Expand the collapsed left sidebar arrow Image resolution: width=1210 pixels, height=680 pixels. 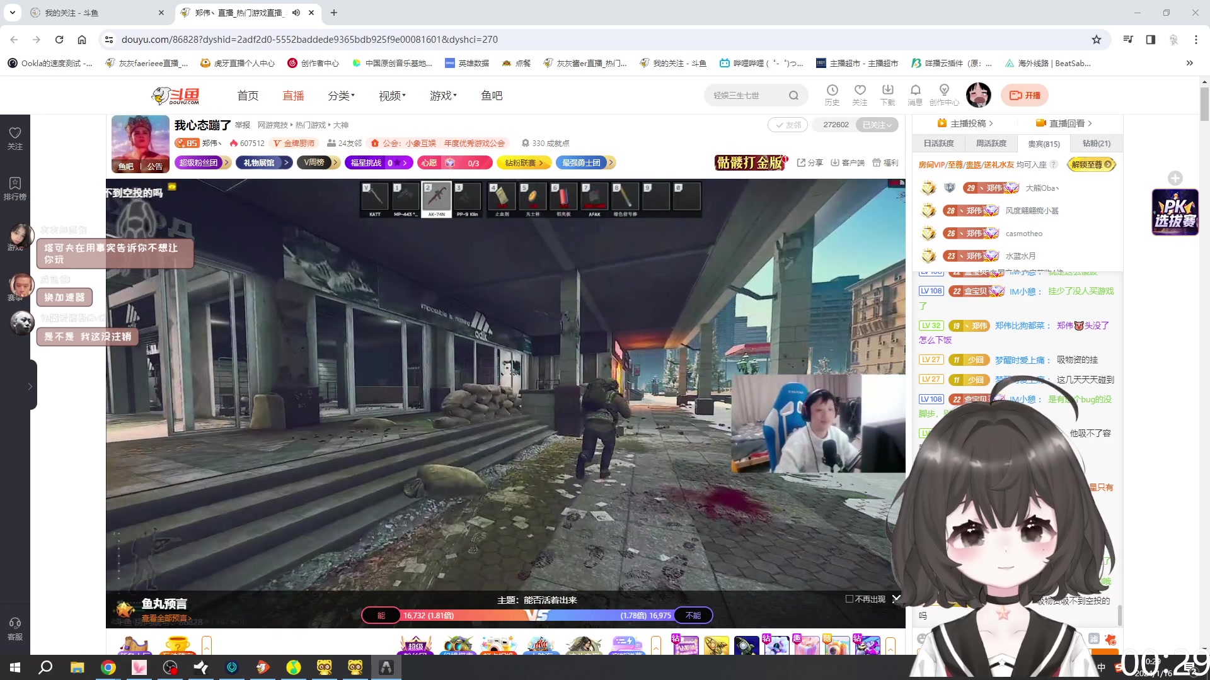pos(30,387)
